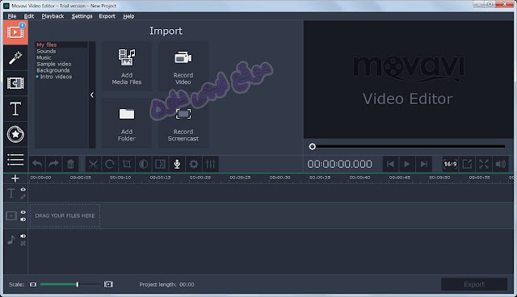Click the zoom out scale icon
This screenshot has width=517, height=297.
tap(33, 284)
